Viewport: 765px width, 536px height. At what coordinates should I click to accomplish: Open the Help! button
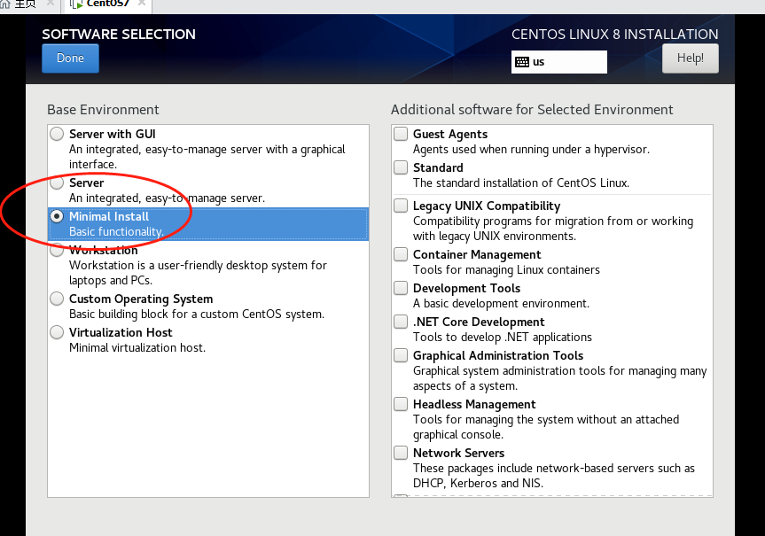point(690,58)
